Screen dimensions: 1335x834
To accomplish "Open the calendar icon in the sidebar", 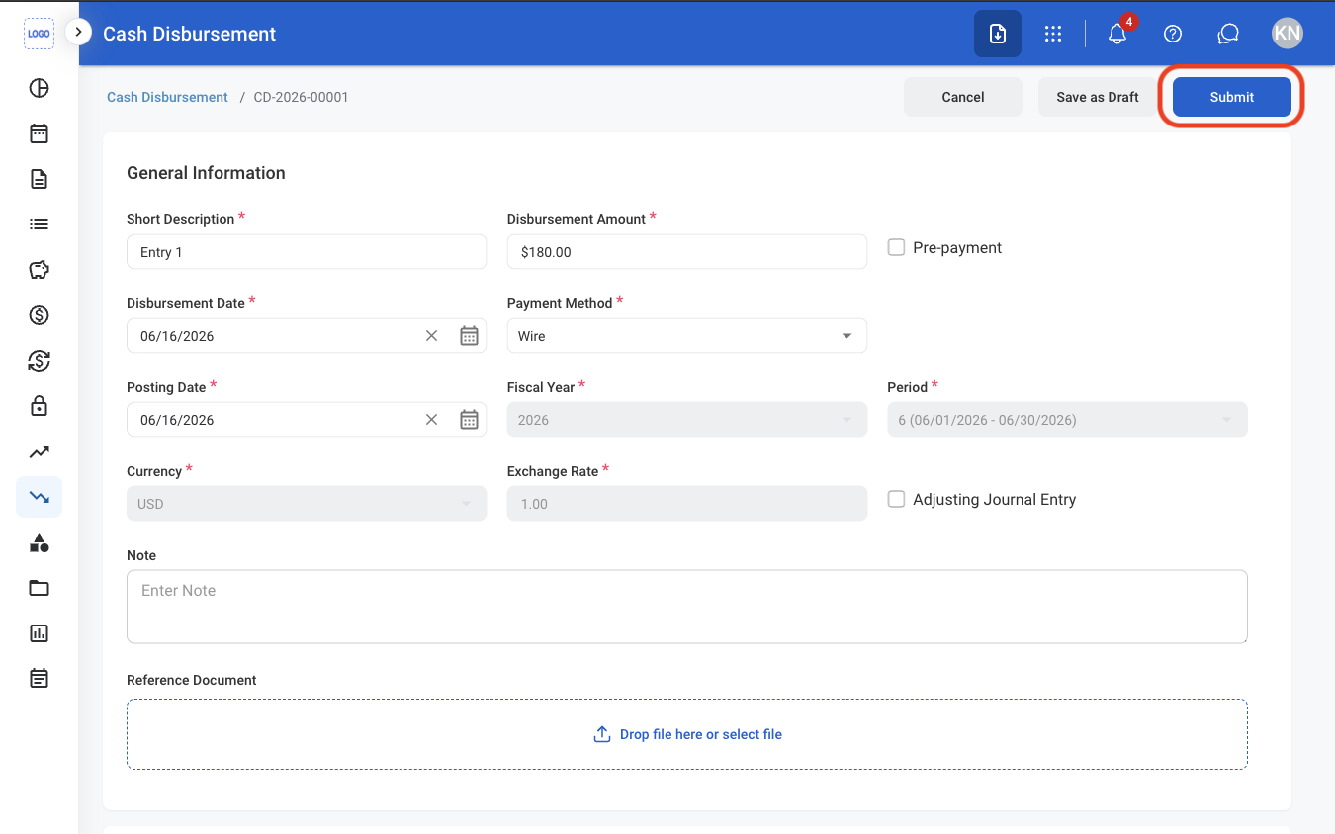I will click(39, 133).
